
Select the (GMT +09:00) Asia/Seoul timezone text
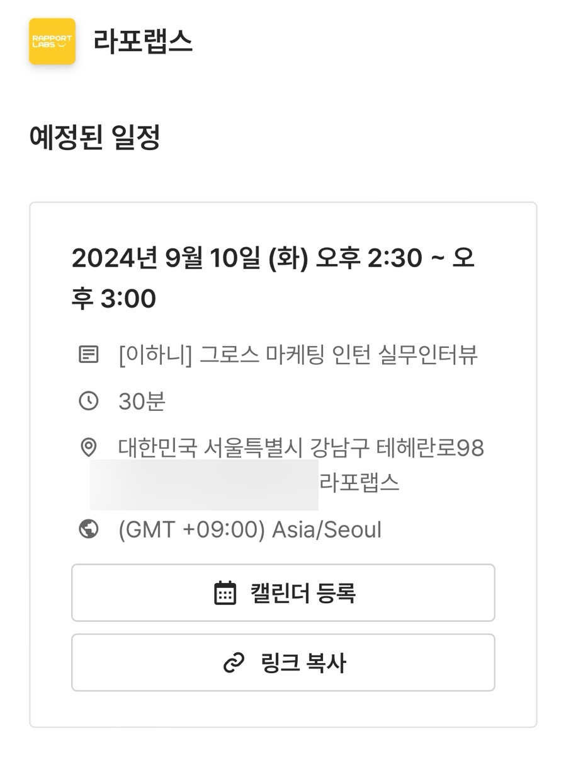(x=250, y=530)
